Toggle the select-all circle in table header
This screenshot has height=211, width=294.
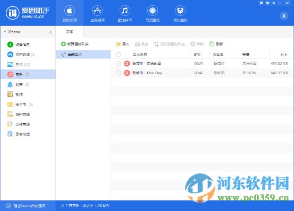[119, 55]
